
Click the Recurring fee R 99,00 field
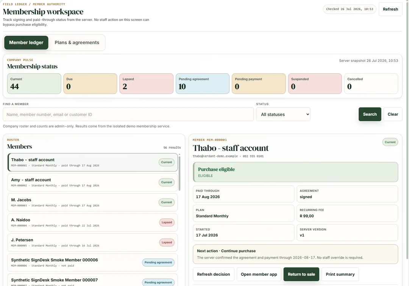click(347, 214)
